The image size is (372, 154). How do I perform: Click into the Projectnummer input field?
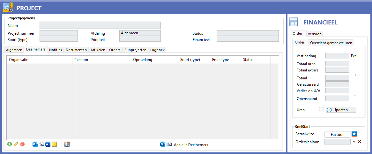[59, 33]
